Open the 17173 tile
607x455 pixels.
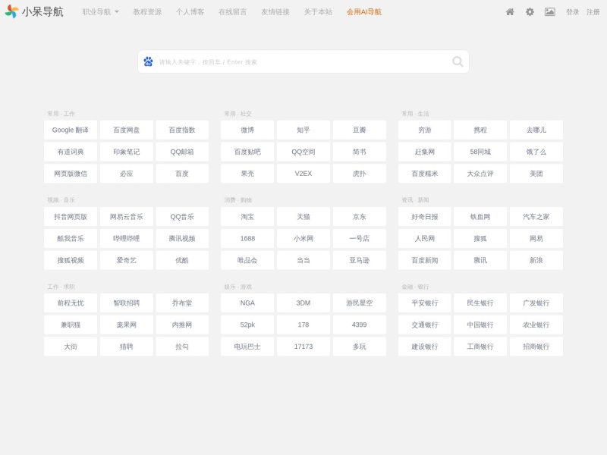coord(303,347)
